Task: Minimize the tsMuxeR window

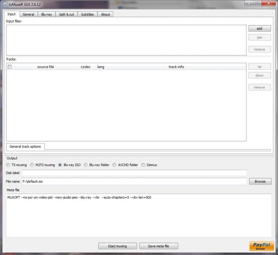Action: [249, 3]
